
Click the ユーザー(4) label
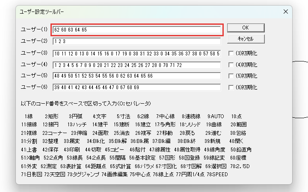pos(34,64)
